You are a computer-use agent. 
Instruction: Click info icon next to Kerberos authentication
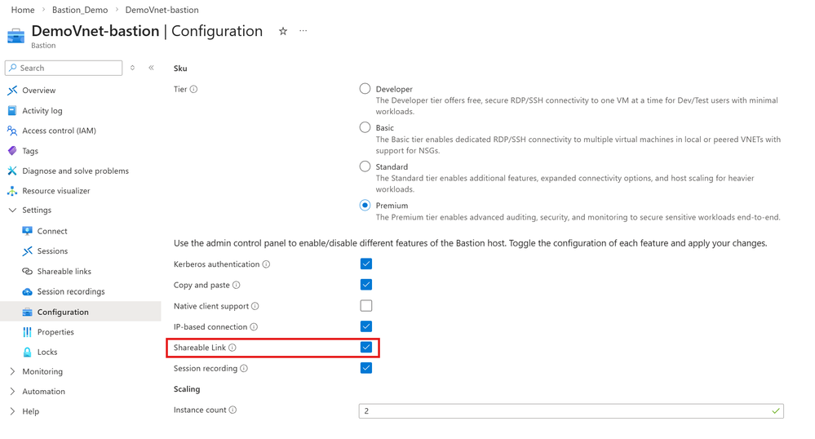click(266, 264)
